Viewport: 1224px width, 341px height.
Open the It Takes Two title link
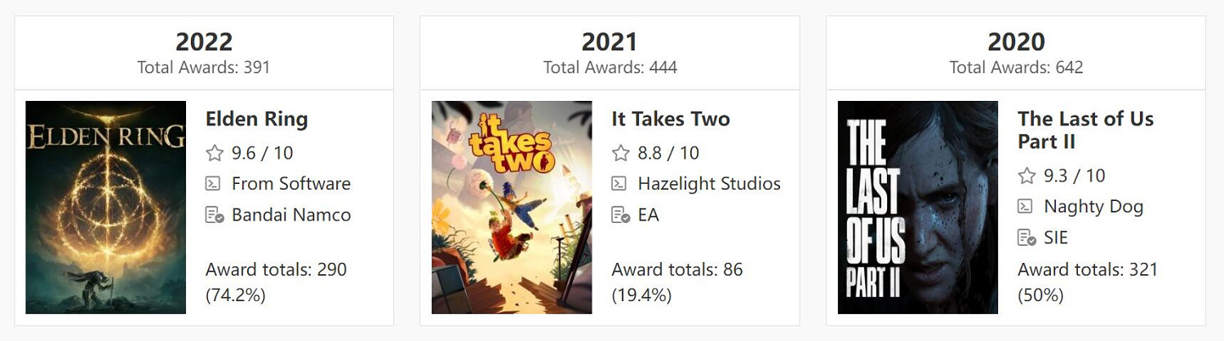pos(671,119)
